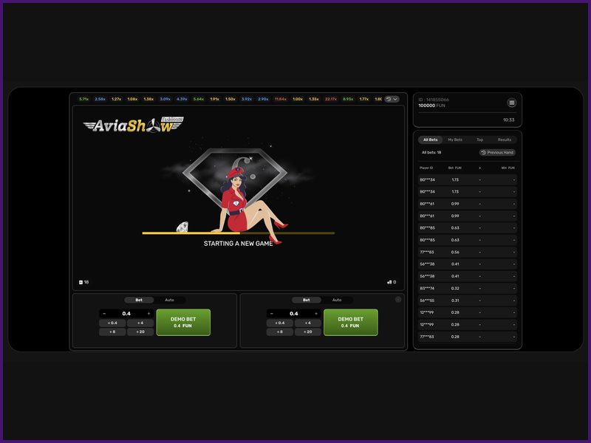Switch to the Results tab
591x443 pixels.
[504, 140]
